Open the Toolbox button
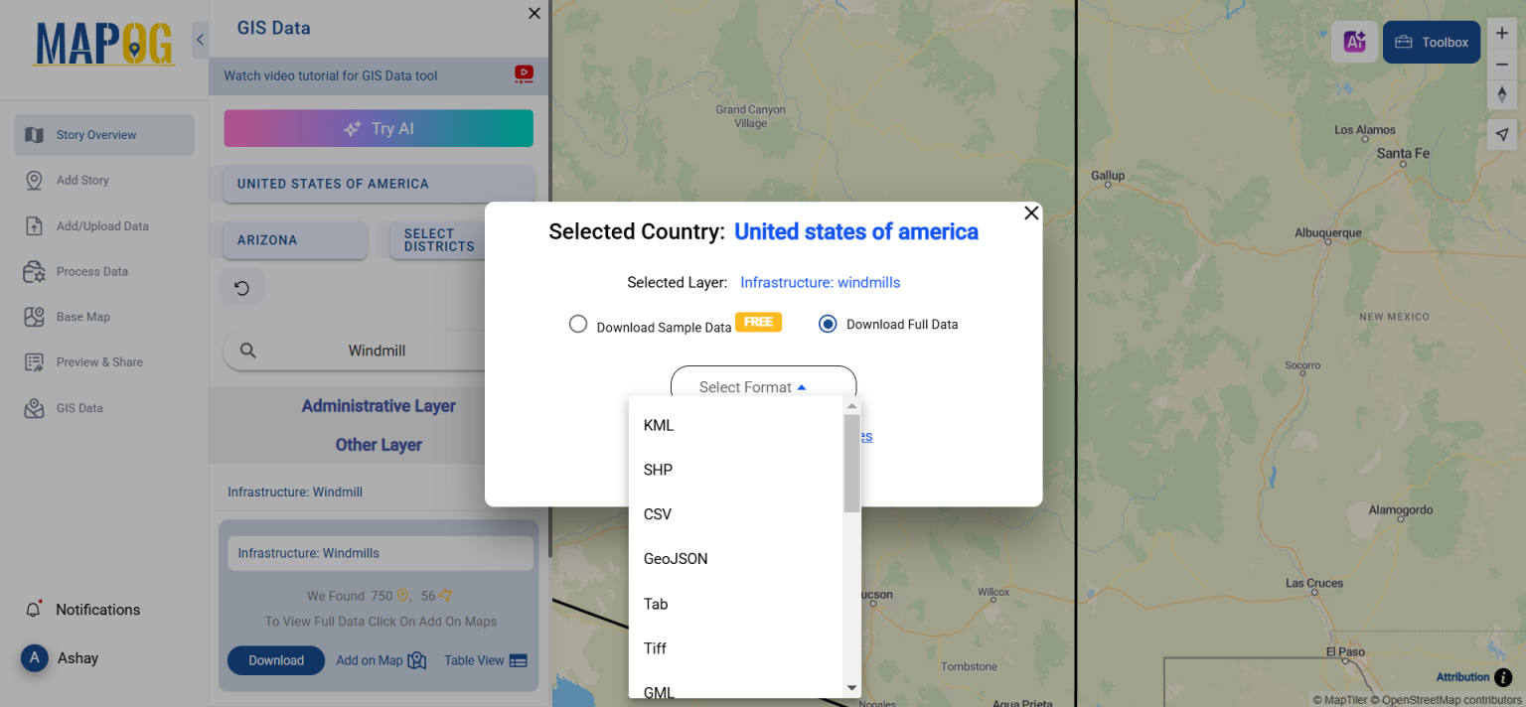The width and height of the screenshot is (1526, 707). pyautogui.click(x=1432, y=42)
